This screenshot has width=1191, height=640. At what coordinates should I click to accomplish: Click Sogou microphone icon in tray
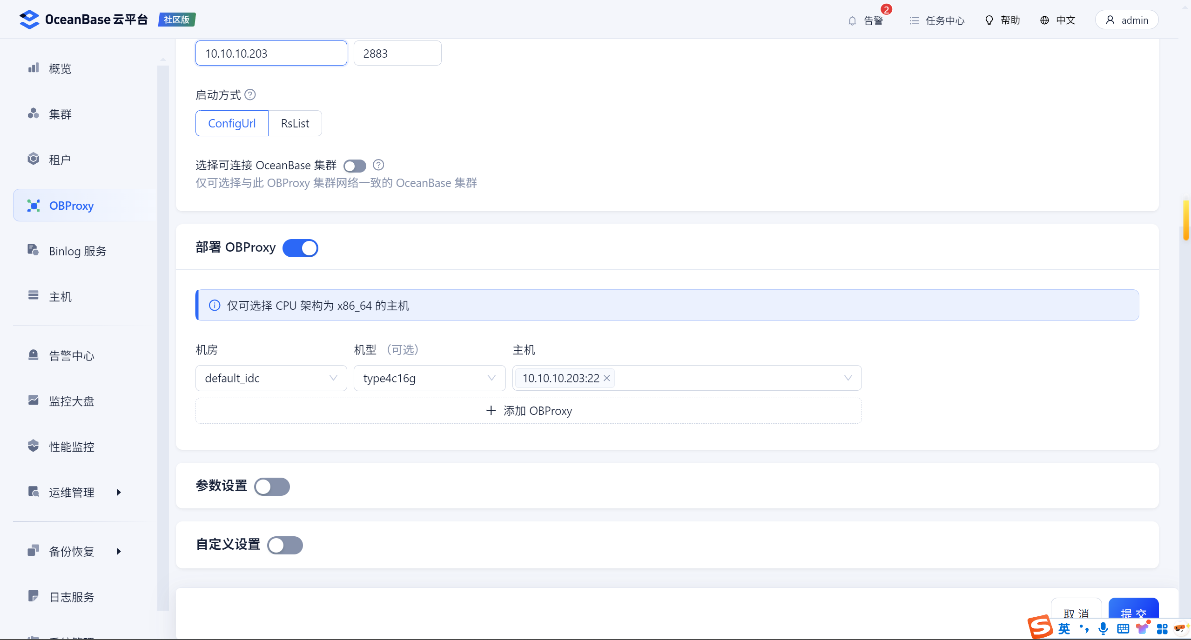point(1103,628)
